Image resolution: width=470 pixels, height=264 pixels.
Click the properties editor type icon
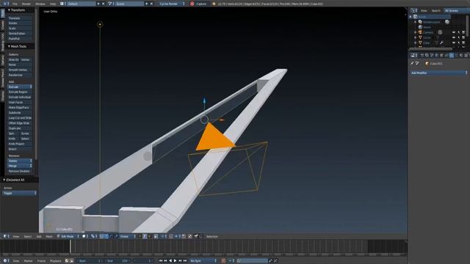(413, 56)
